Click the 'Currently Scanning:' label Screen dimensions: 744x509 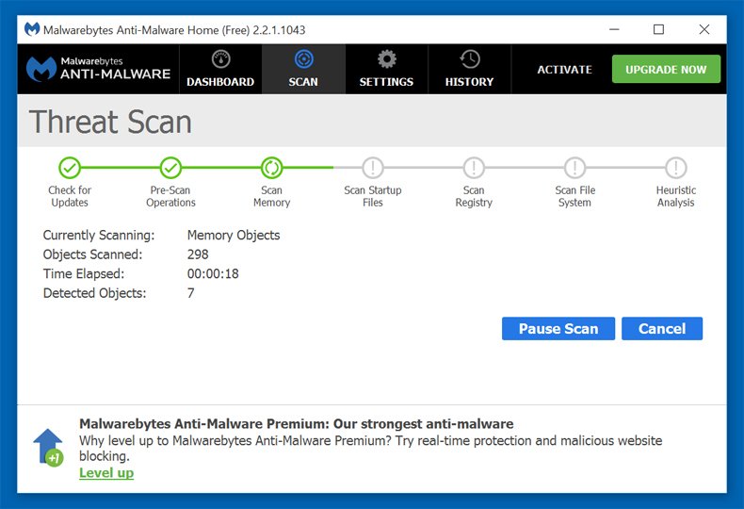pyautogui.click(x=99, y=236)
